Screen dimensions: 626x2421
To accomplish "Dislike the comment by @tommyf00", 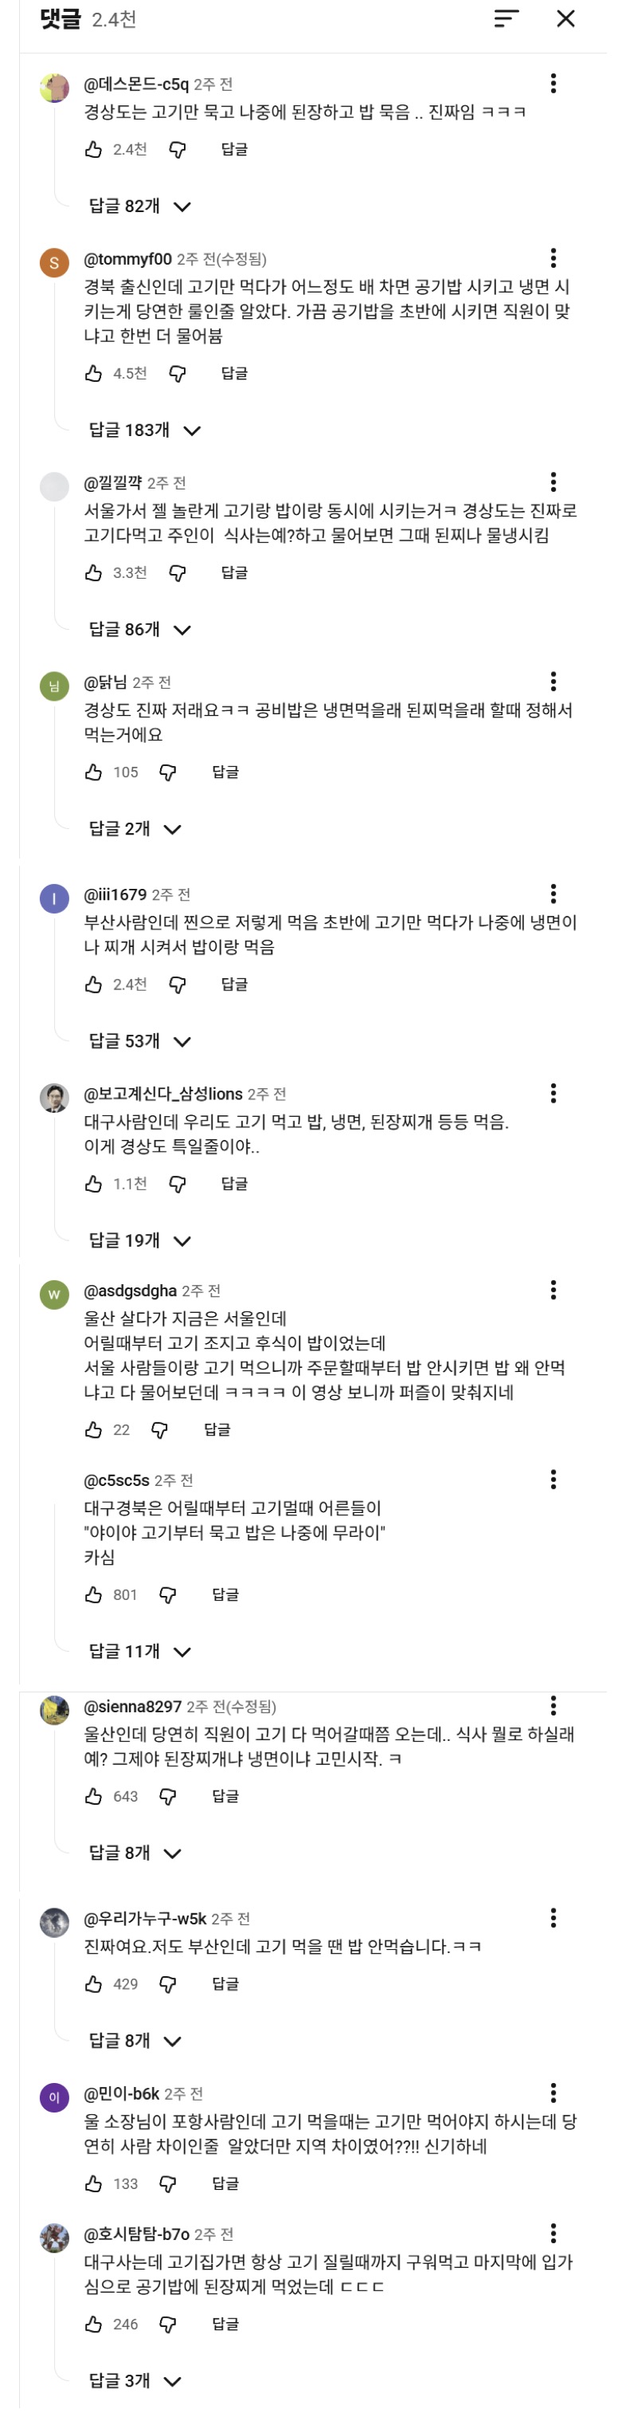I will pyautogui.click(x=178, y=373).
